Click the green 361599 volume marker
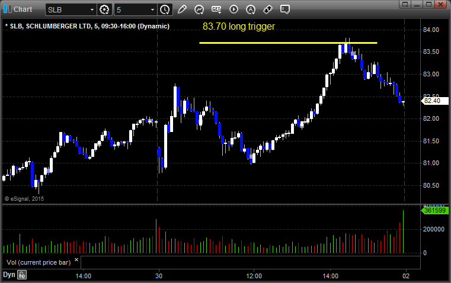 click(434, 210)
